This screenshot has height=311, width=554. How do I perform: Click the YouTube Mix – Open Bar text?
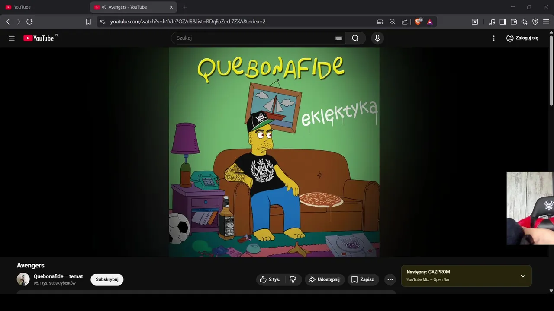(x=428, y=280)
